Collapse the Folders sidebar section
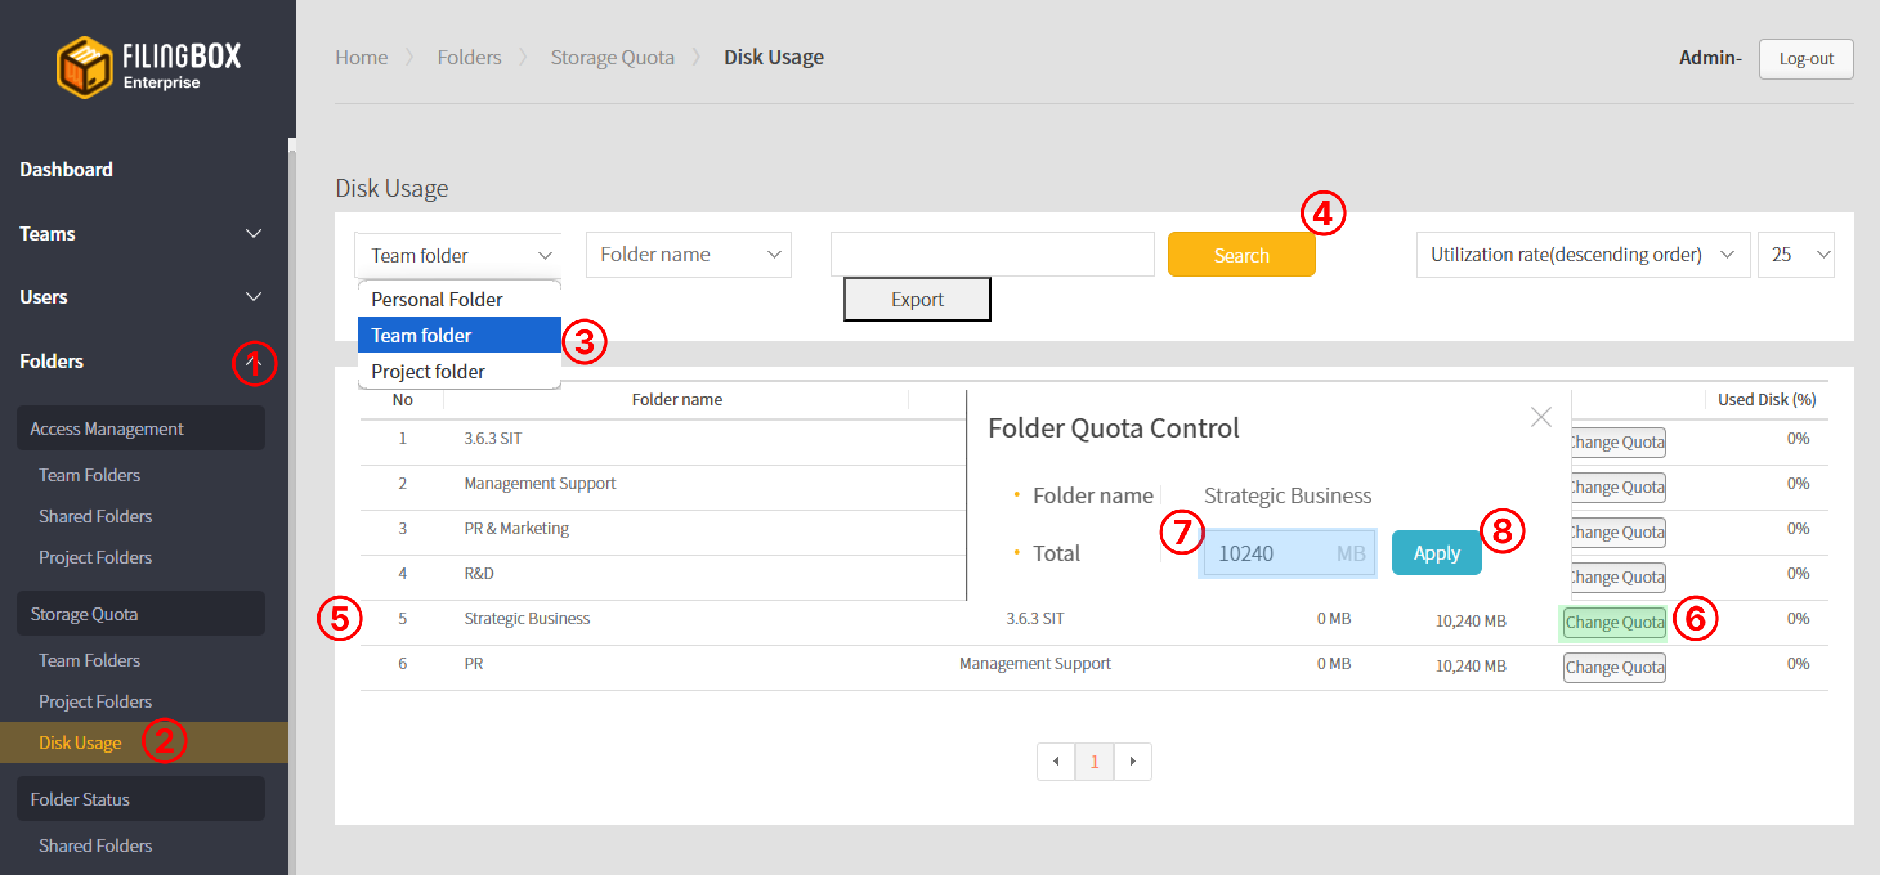1880x875 pixels. click(252, 361)
